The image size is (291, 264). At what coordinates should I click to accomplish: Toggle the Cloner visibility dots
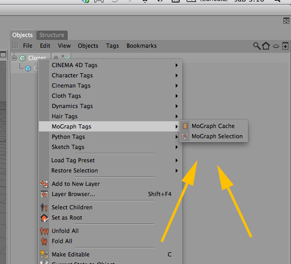point(59,57)
